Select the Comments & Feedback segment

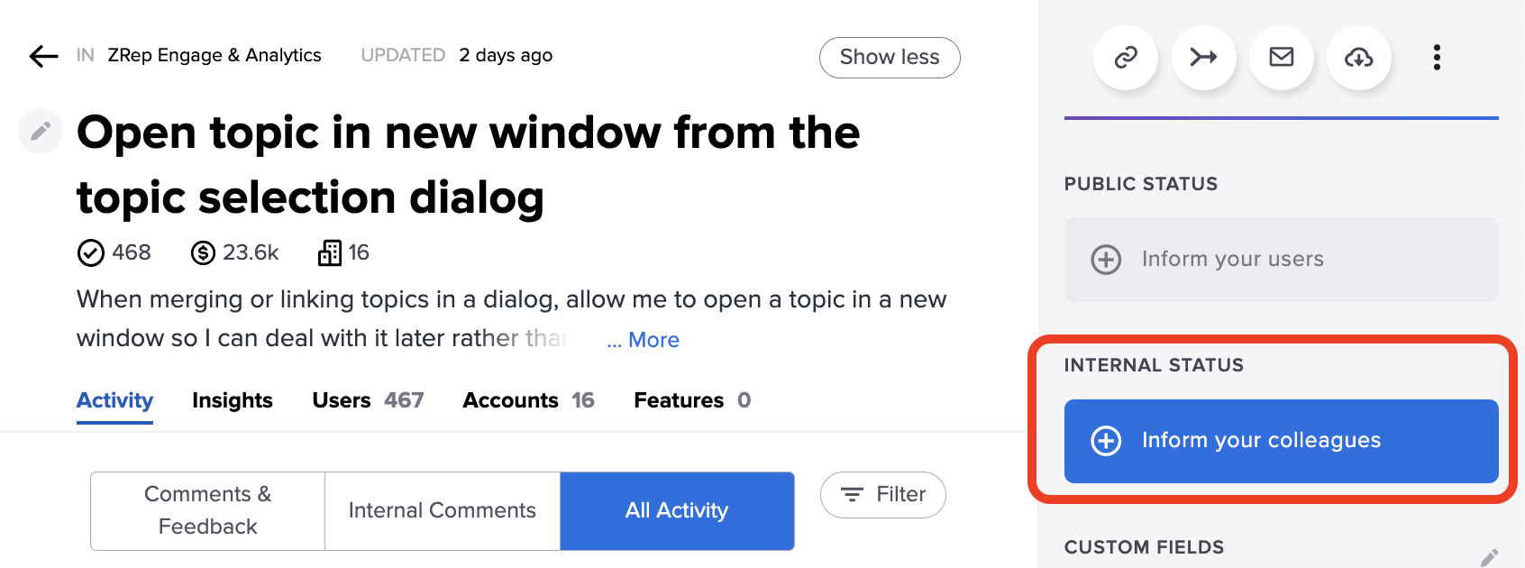click(208, 510)
